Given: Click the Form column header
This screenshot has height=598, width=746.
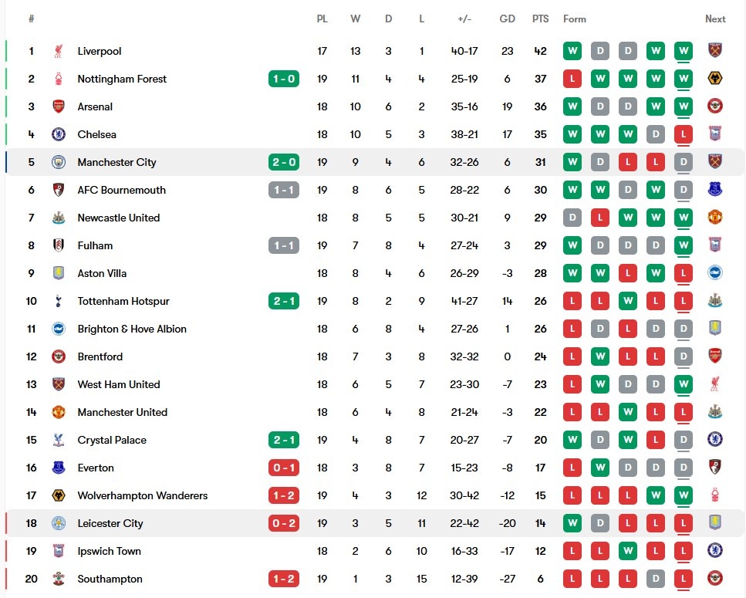Looking at the screenshot, I should point(574,19).
